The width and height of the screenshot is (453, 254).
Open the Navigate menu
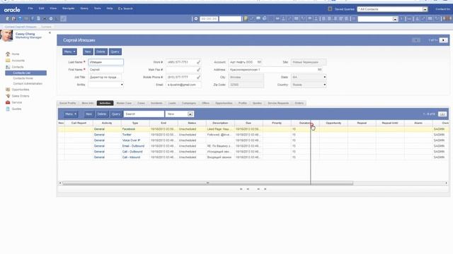69,8
